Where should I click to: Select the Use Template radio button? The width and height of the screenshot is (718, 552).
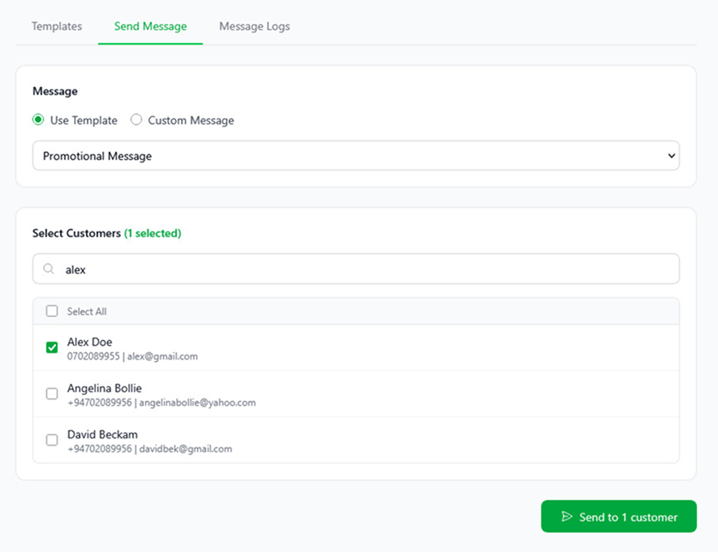[37, 119]
